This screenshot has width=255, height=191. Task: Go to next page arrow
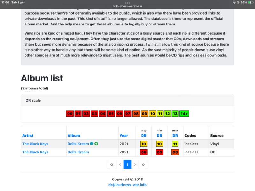(x=135, y=165)
